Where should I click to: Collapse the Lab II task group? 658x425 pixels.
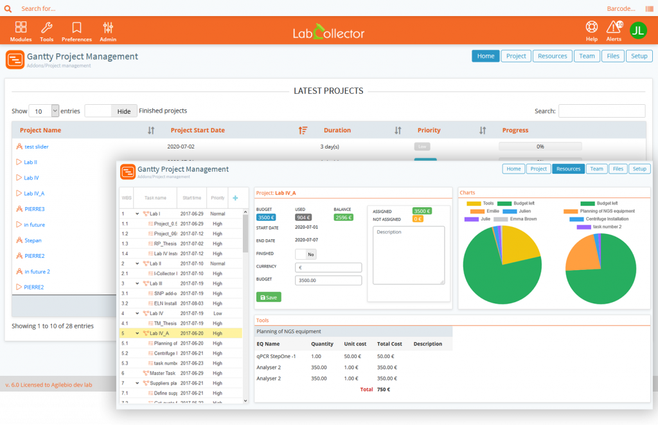click(x=137, y=264)
